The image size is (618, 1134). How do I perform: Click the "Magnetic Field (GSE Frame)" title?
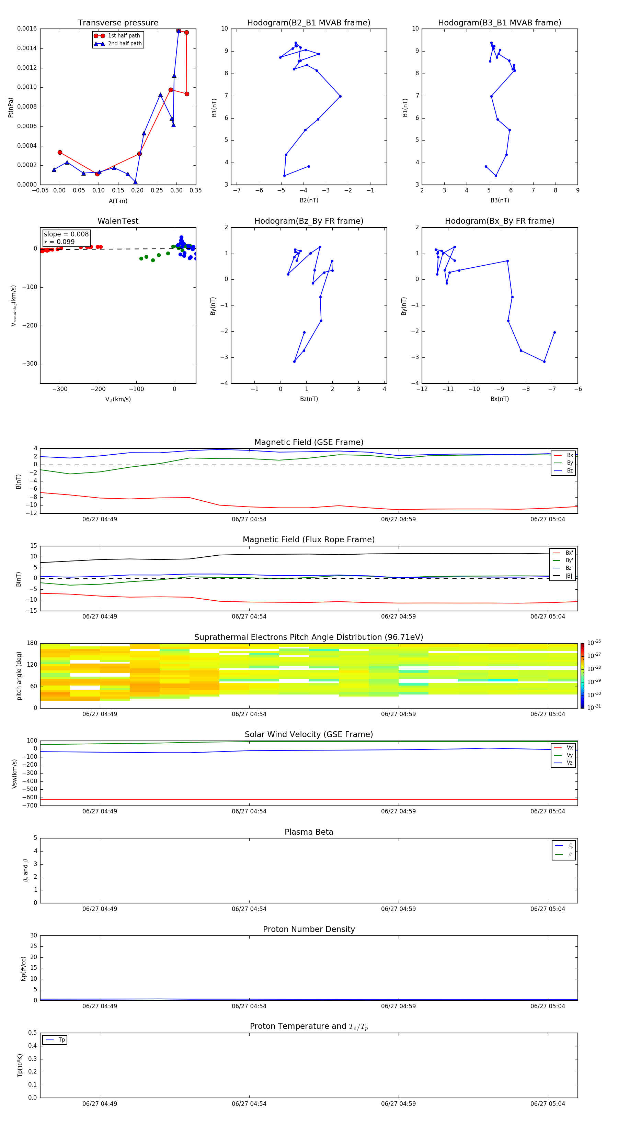(309, 442)
